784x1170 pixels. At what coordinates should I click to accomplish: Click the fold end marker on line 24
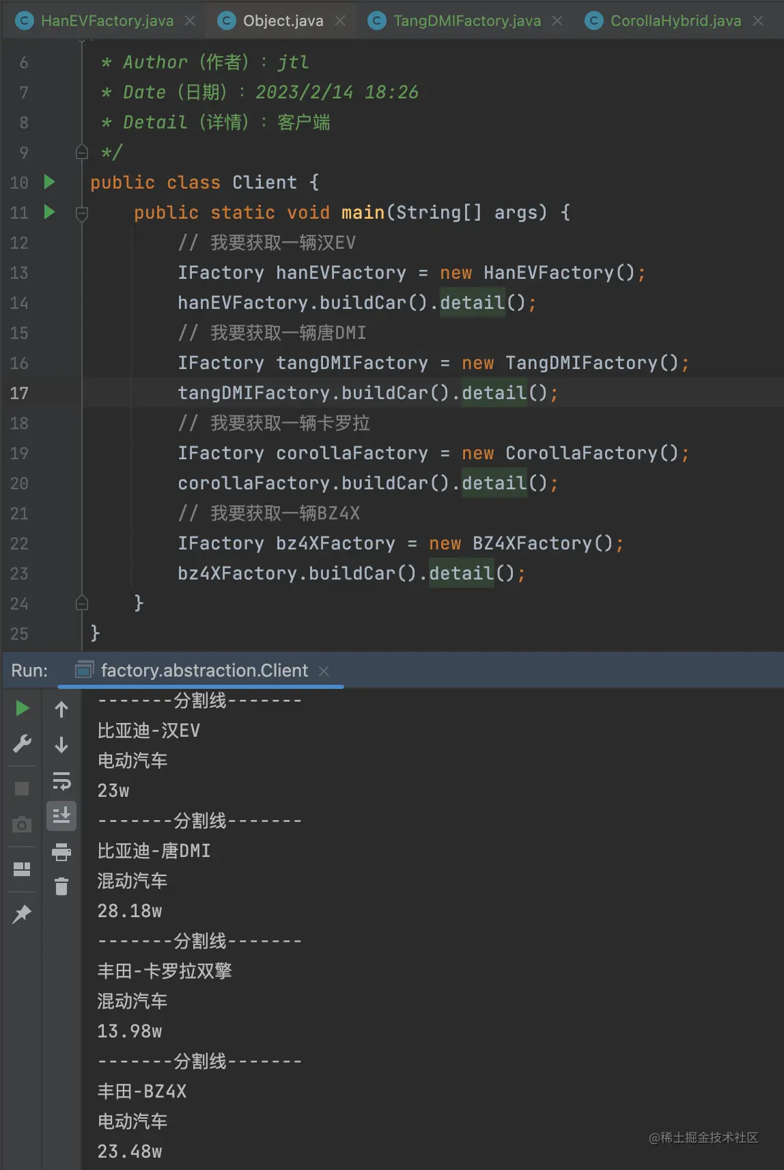click(x=82, y=603)
